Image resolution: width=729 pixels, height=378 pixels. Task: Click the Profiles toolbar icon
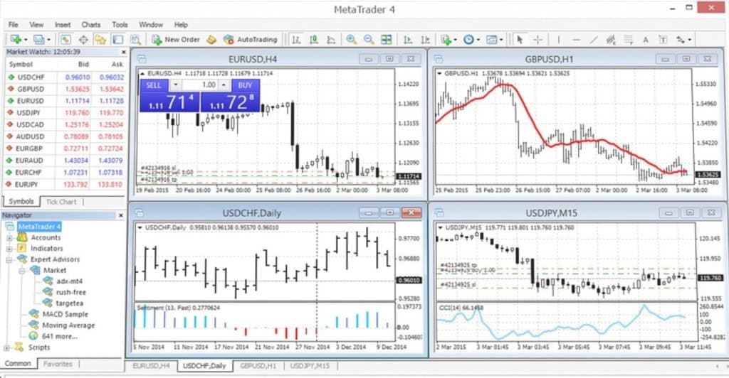click(38, 39)
